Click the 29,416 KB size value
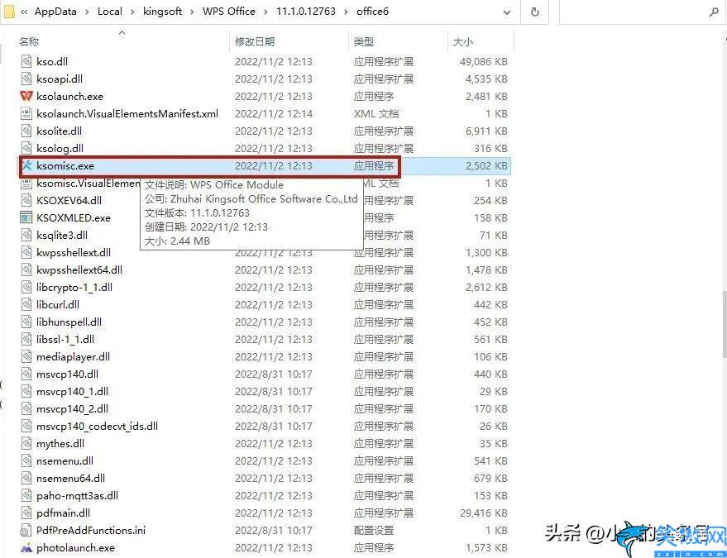The height and width of the screenshot is (558, 727). pyautogui.click(x=484, y=513)
